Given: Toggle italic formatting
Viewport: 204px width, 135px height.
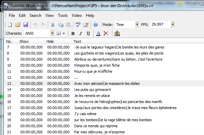Looking at the screenshot, I should (x=80, y=33).
